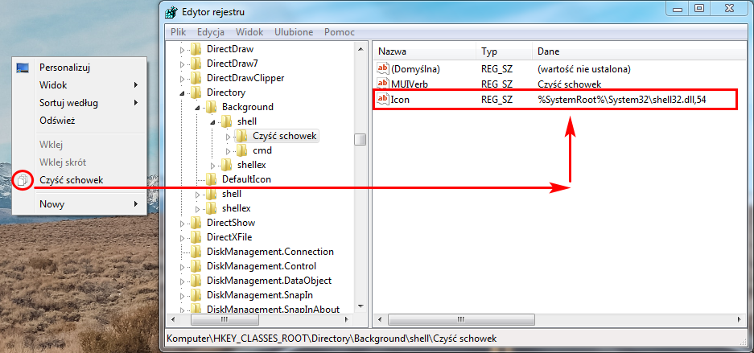Click the Background folder icon
The height and width of the screenshot is (353, 754).
(211, 107)
